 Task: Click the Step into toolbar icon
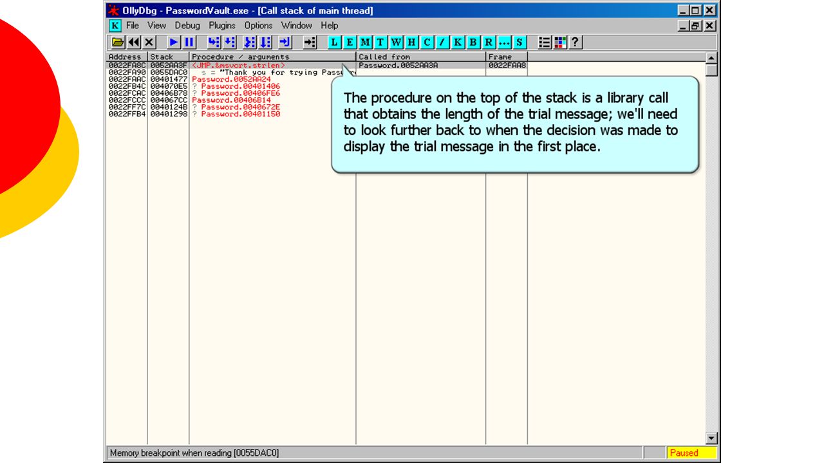click(x=214, y=42)
